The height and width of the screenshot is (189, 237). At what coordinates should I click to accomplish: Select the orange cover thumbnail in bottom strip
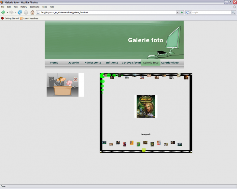[132, 143]
